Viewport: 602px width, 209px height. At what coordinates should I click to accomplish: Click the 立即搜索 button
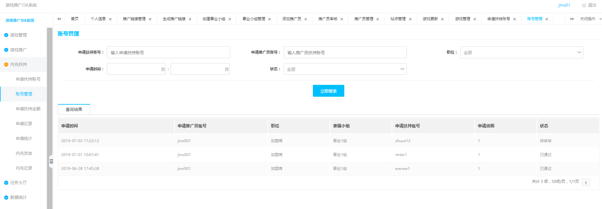click(x=328, y=91)
